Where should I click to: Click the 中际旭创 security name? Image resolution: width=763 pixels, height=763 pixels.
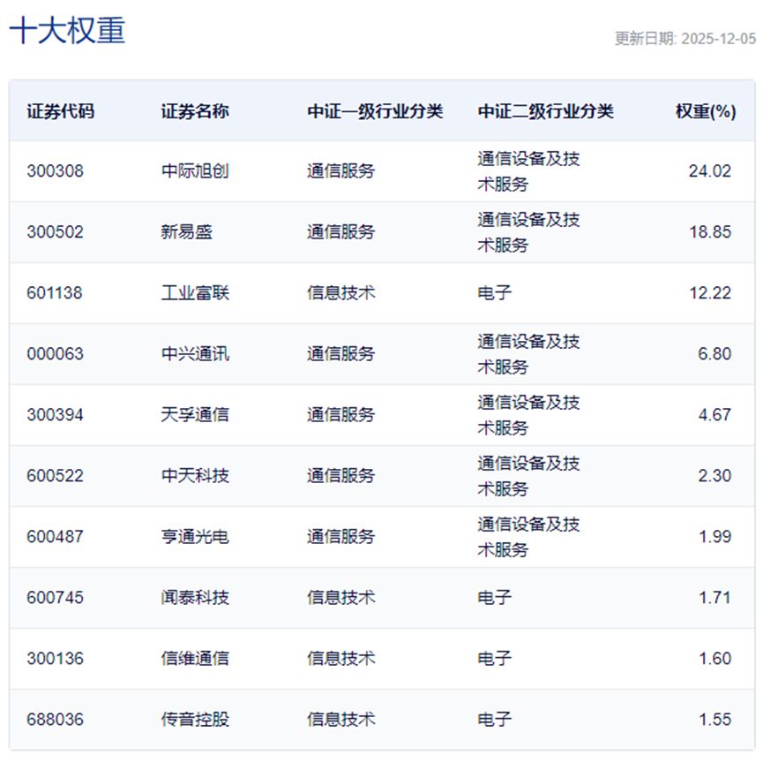pyautogui.click(x=195, y=171)
